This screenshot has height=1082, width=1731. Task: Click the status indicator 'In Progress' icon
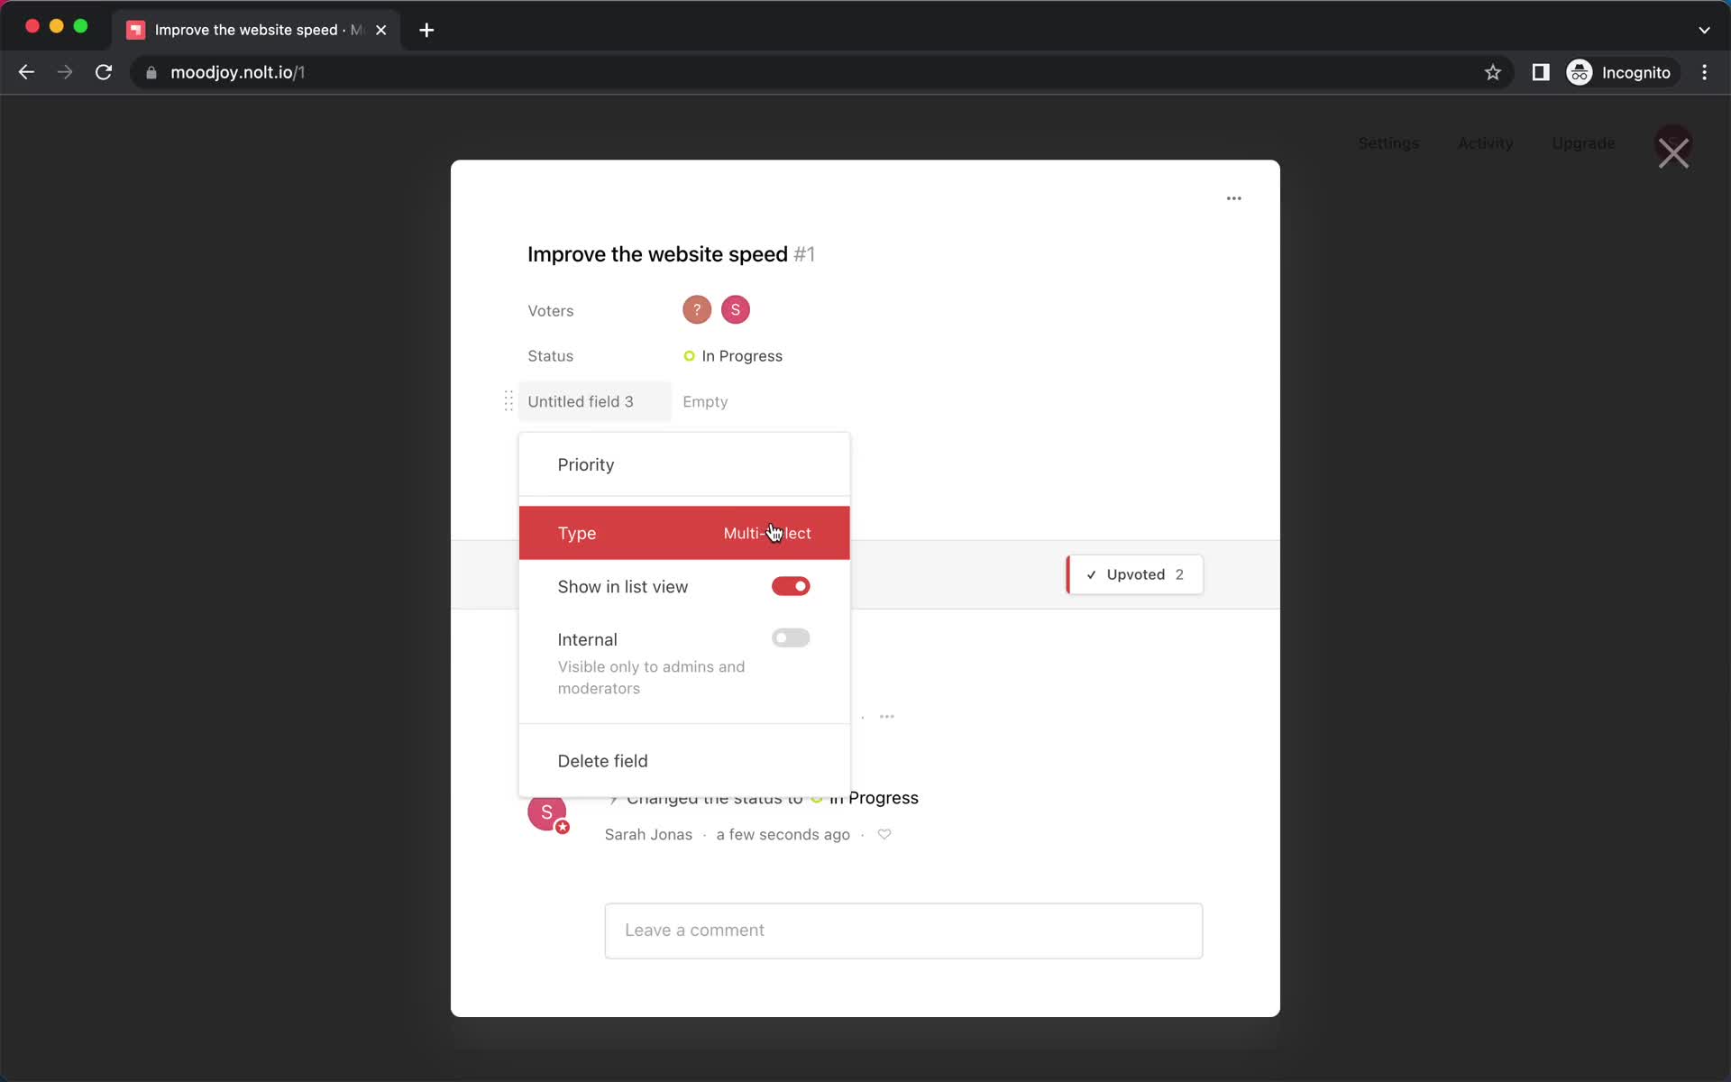coord(689,355)
